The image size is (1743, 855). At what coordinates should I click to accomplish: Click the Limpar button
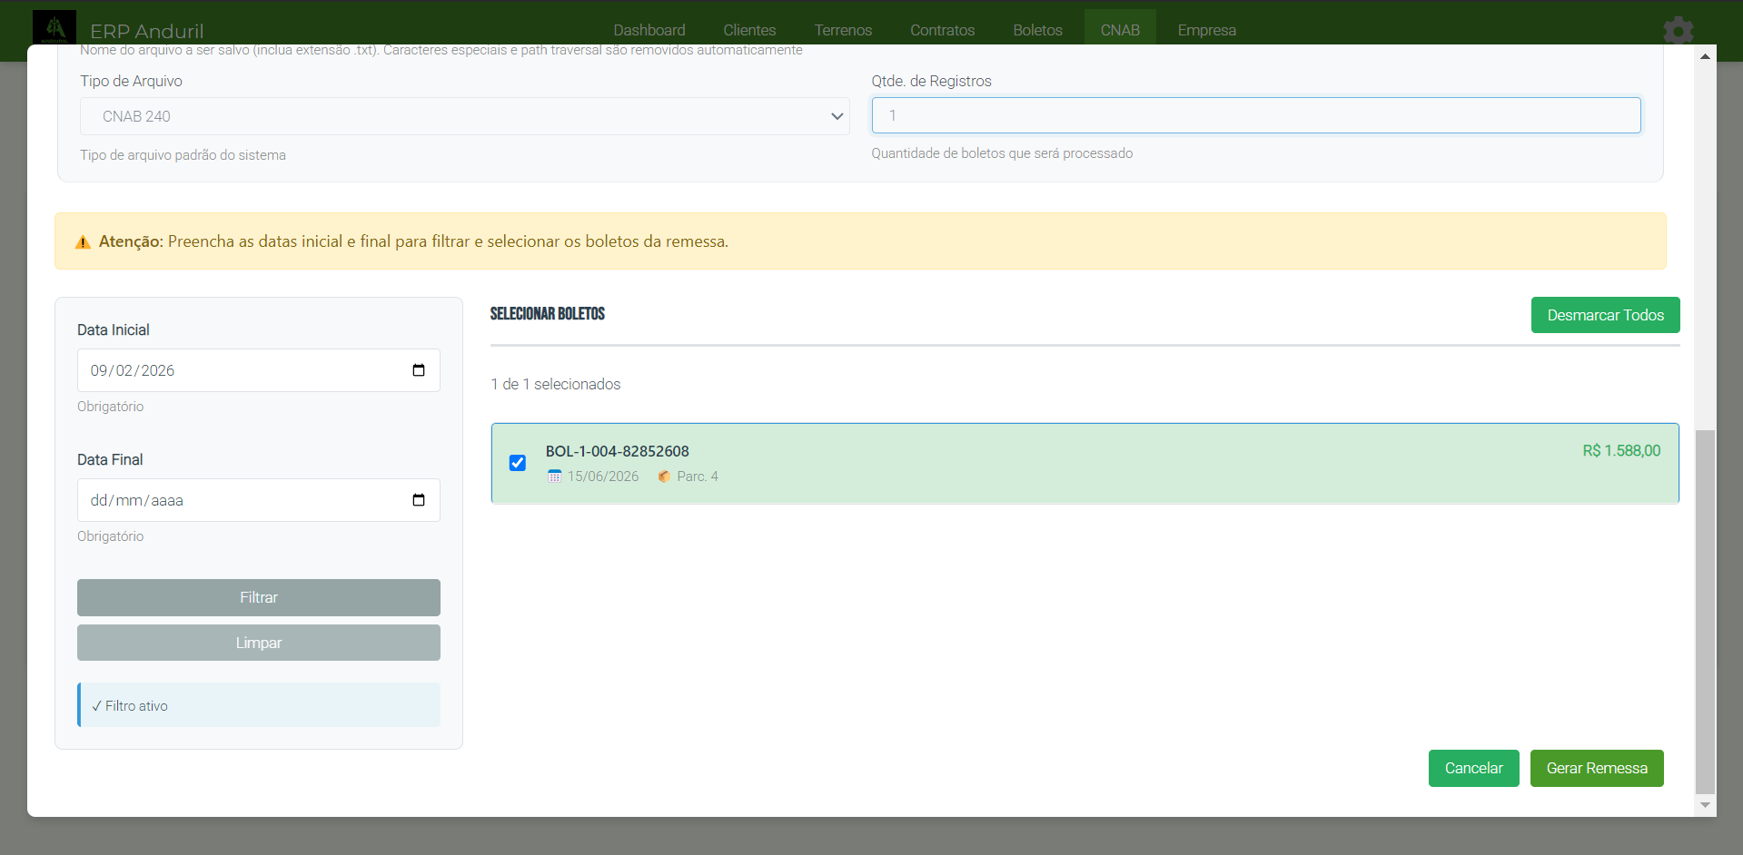click(x=258, y=642)
